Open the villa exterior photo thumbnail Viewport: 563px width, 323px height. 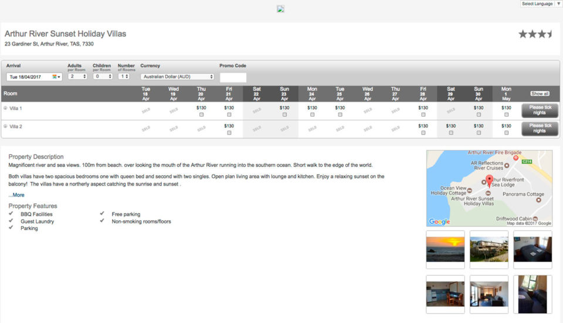click(x=489, y=250)
